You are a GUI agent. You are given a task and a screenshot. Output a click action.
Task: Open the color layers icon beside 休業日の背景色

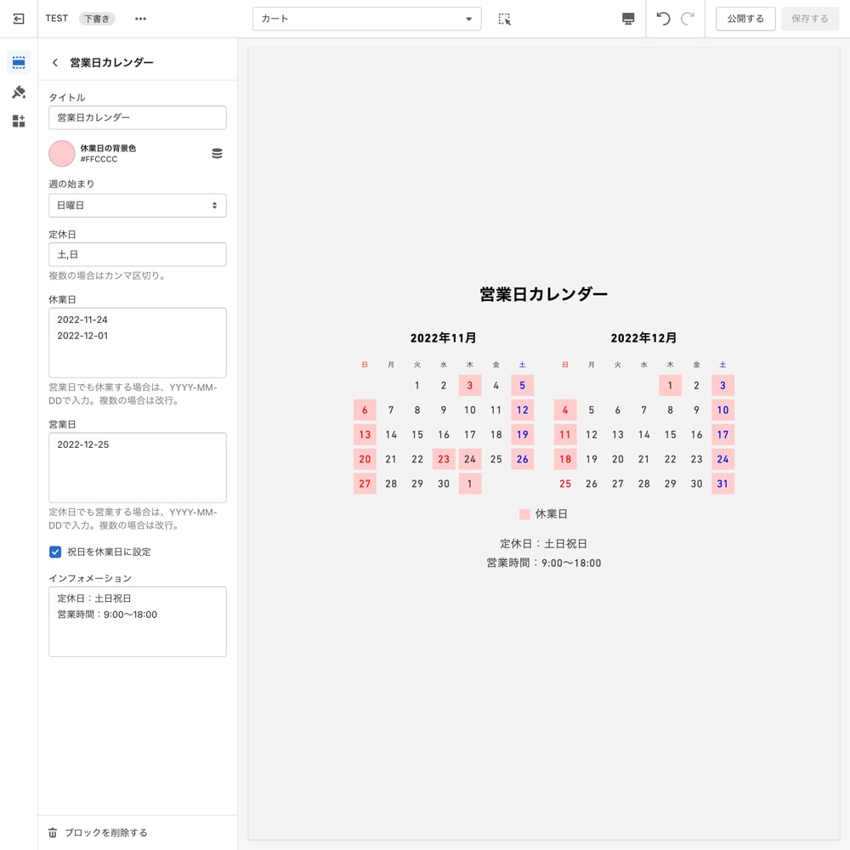[217, 153]
